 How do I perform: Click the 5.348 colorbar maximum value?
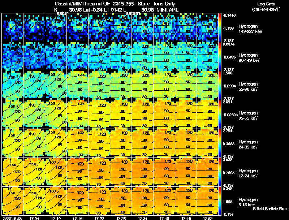(228, 189)
